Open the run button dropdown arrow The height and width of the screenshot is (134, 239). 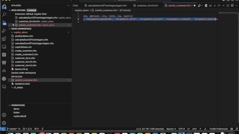tap(202, 6)
